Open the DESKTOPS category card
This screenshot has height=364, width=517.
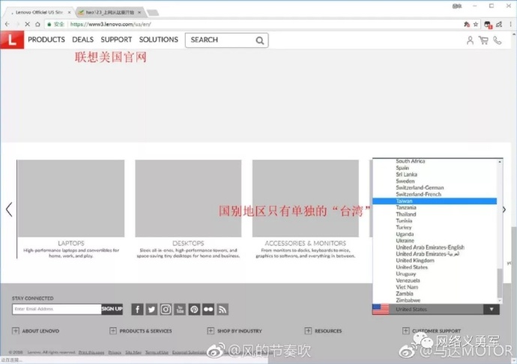coord(188,209)
